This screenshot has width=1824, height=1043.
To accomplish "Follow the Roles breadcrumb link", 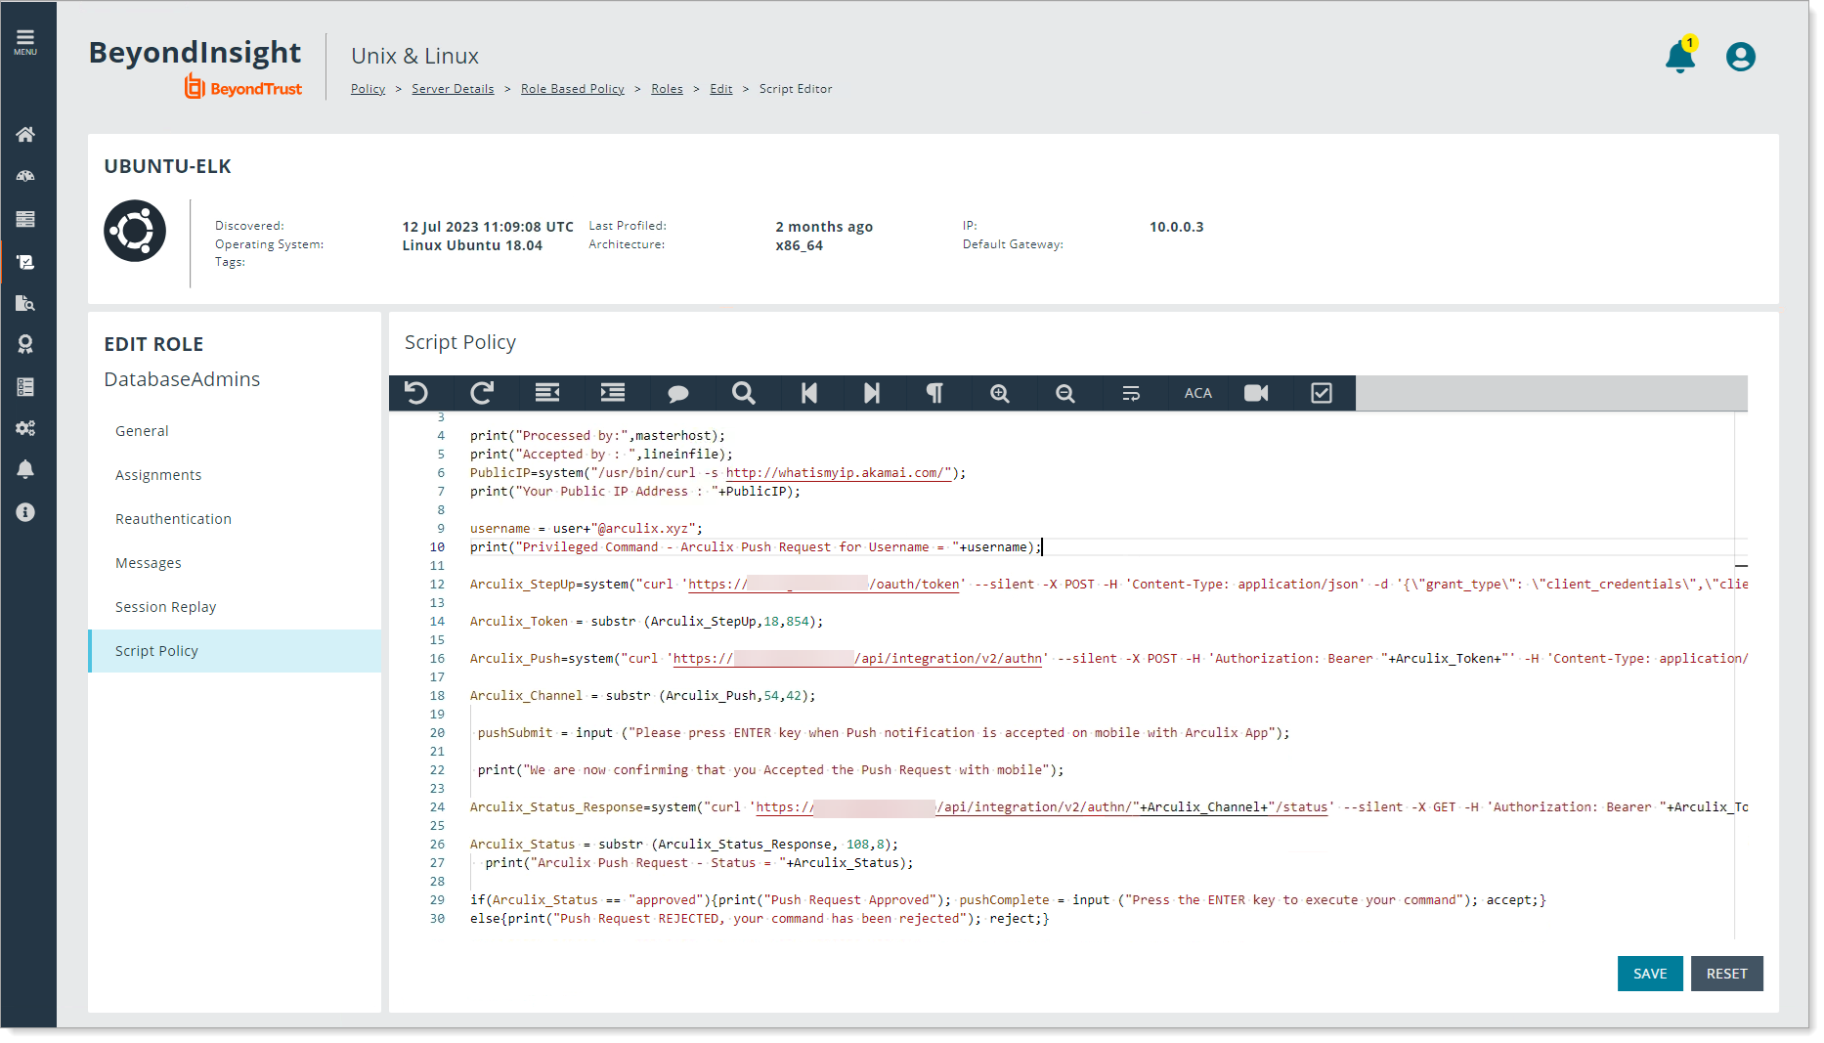I will (x=667, y=89).
